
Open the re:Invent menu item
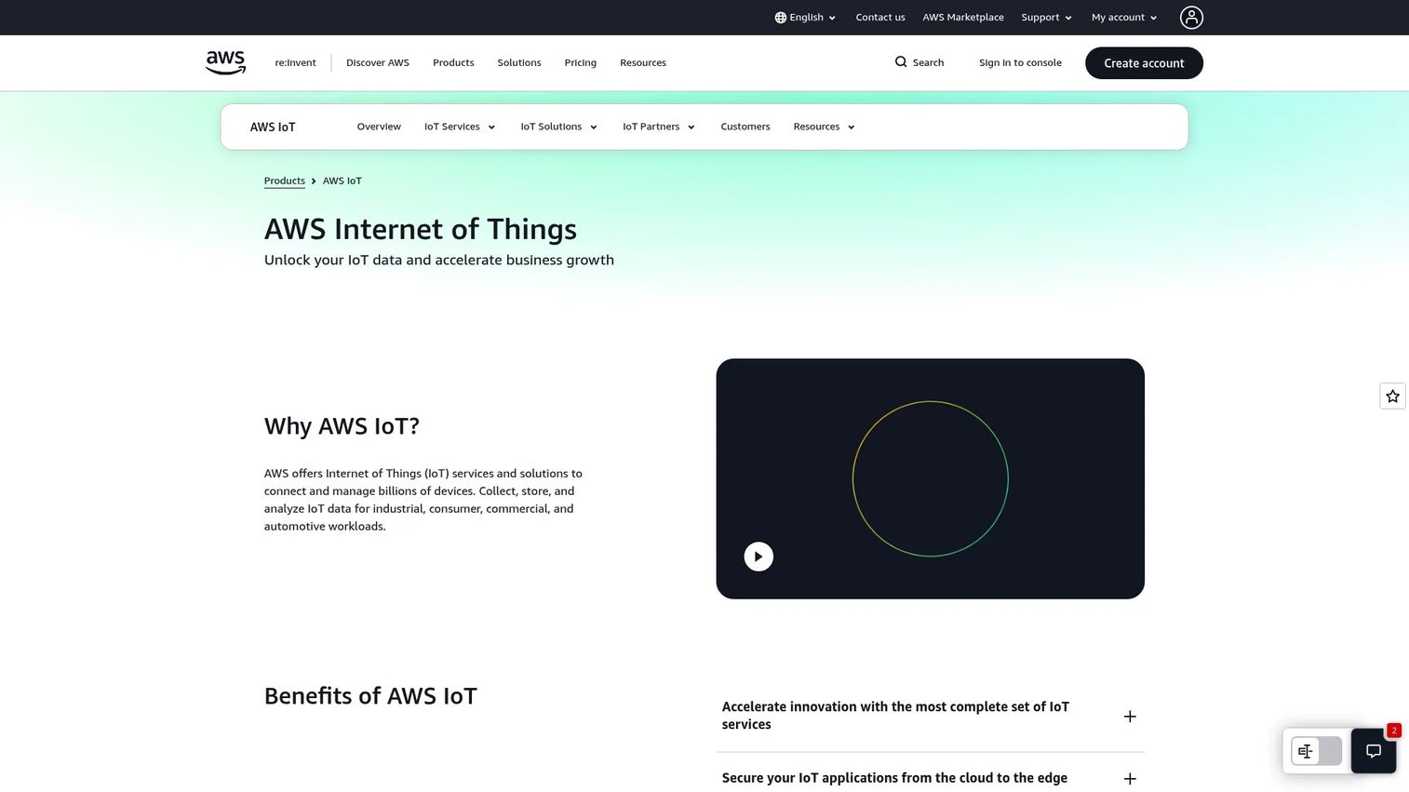tap(295, 62)
